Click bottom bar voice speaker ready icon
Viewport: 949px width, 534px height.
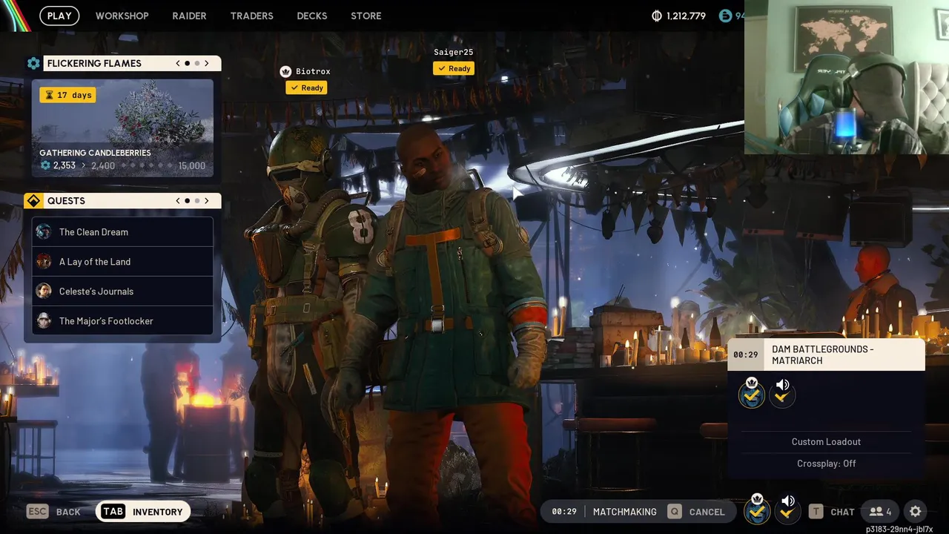point(787,510)
